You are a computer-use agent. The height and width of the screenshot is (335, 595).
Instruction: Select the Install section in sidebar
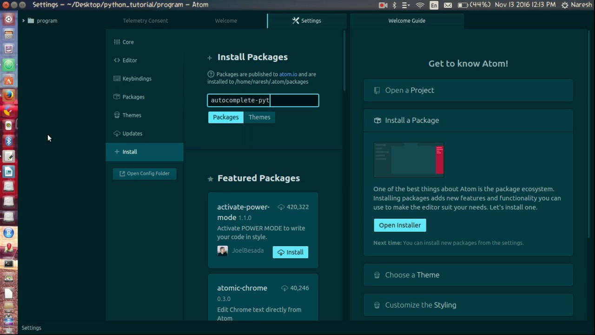click(x=145, y=152)
